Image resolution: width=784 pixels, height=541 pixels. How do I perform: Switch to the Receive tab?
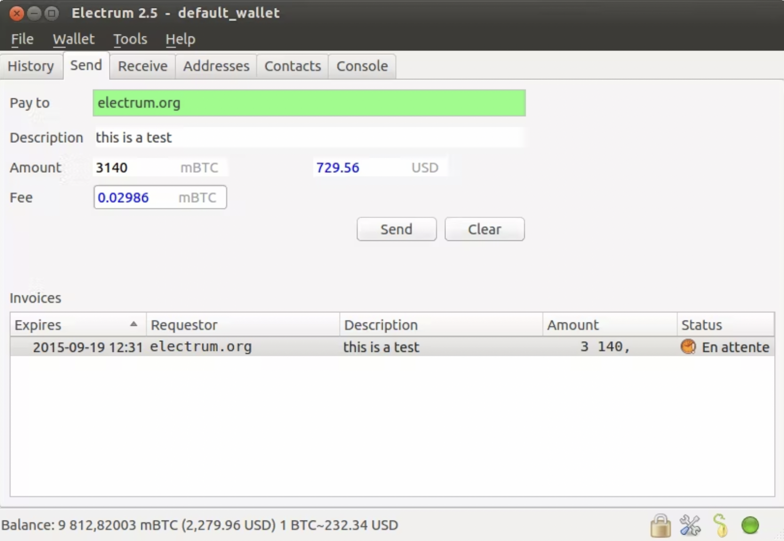point(142,66)
